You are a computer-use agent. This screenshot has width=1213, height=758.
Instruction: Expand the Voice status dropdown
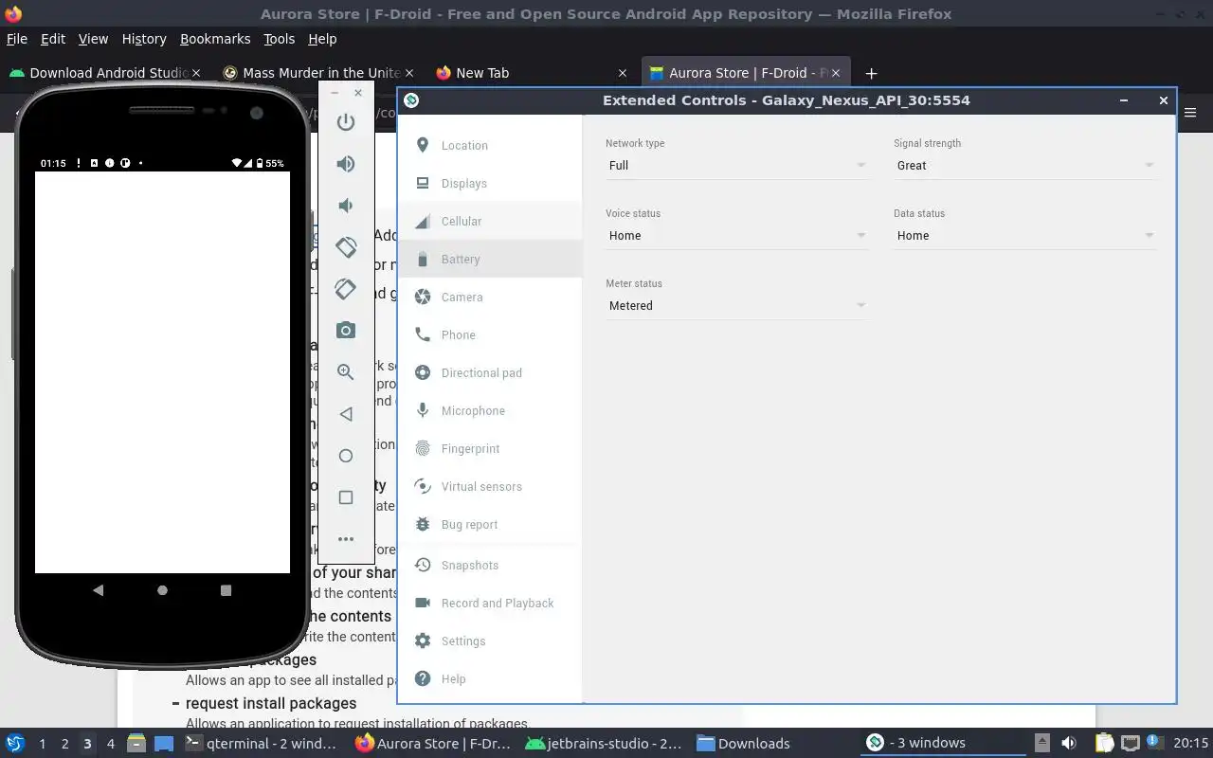pos(736,236)
